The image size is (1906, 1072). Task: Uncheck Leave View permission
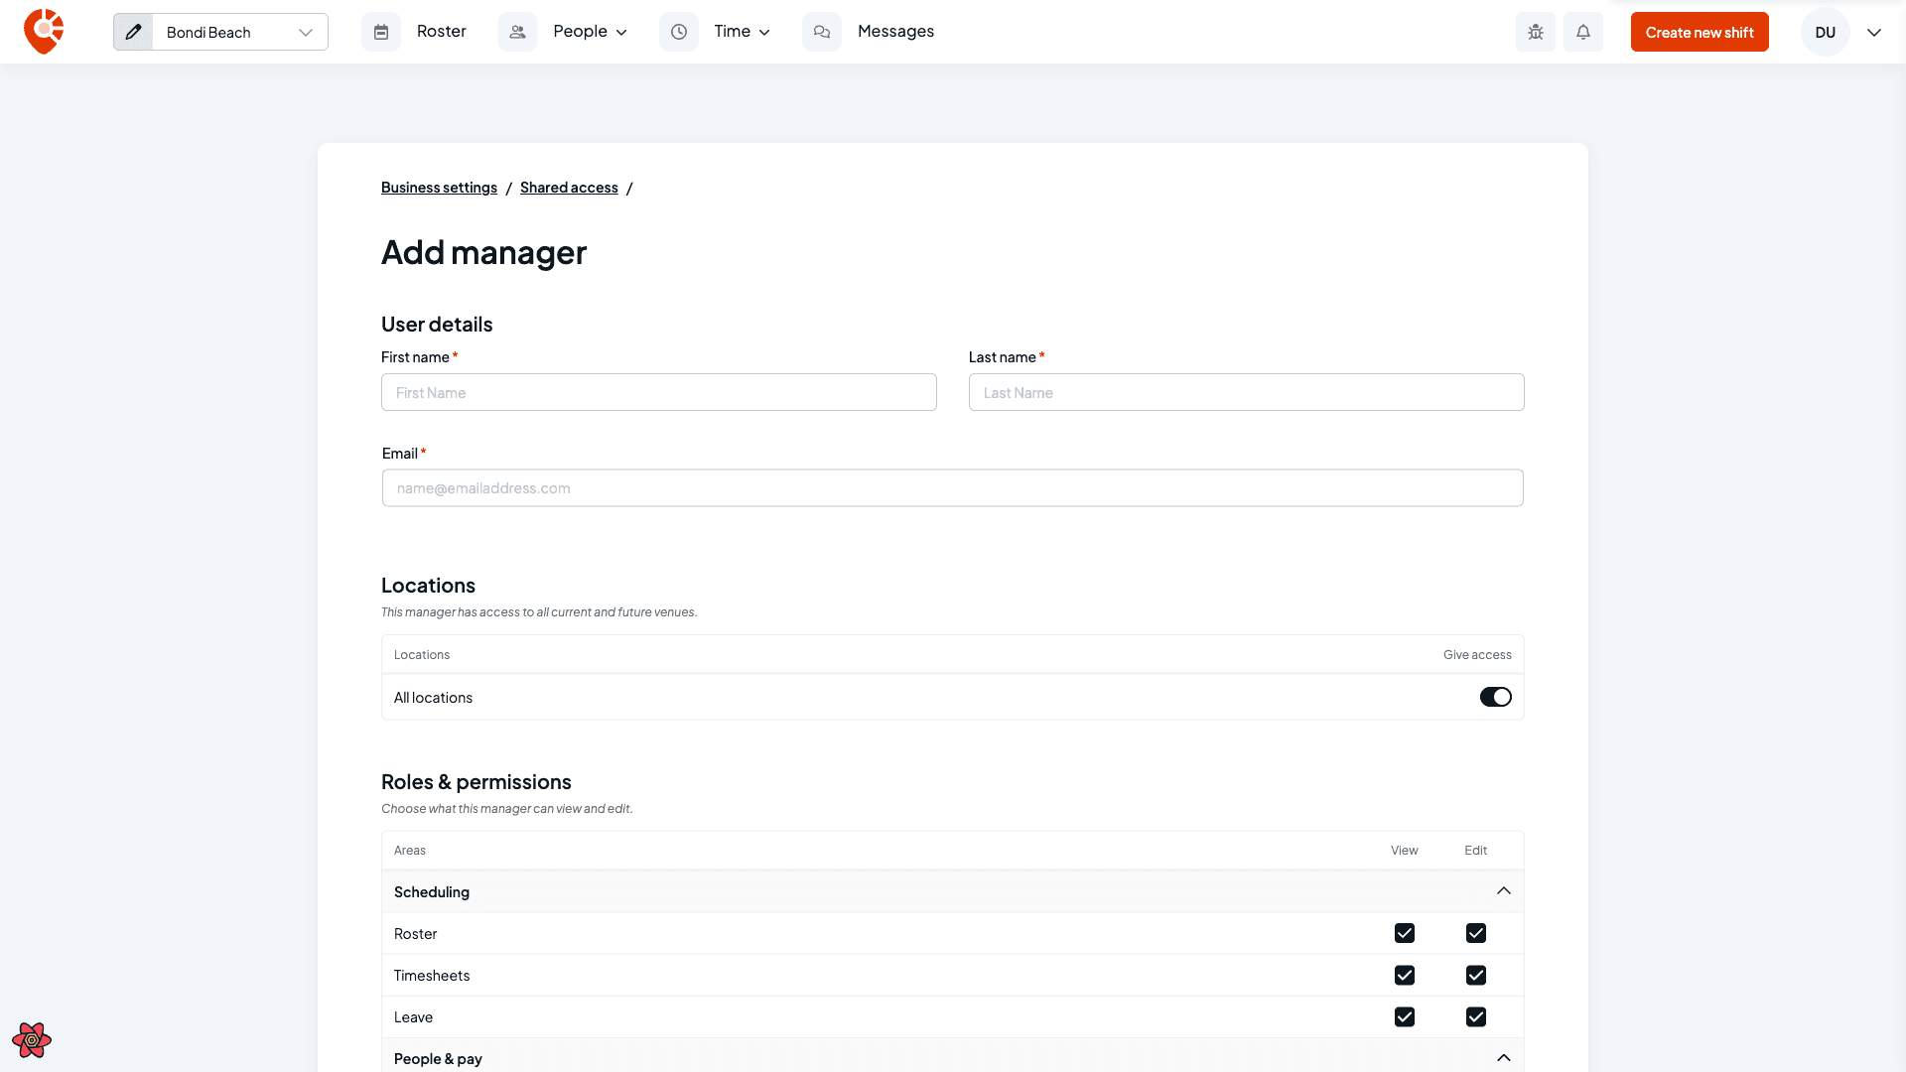[x=1405, y=1016]
